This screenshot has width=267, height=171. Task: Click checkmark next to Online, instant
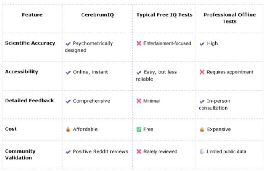point(68,72)
